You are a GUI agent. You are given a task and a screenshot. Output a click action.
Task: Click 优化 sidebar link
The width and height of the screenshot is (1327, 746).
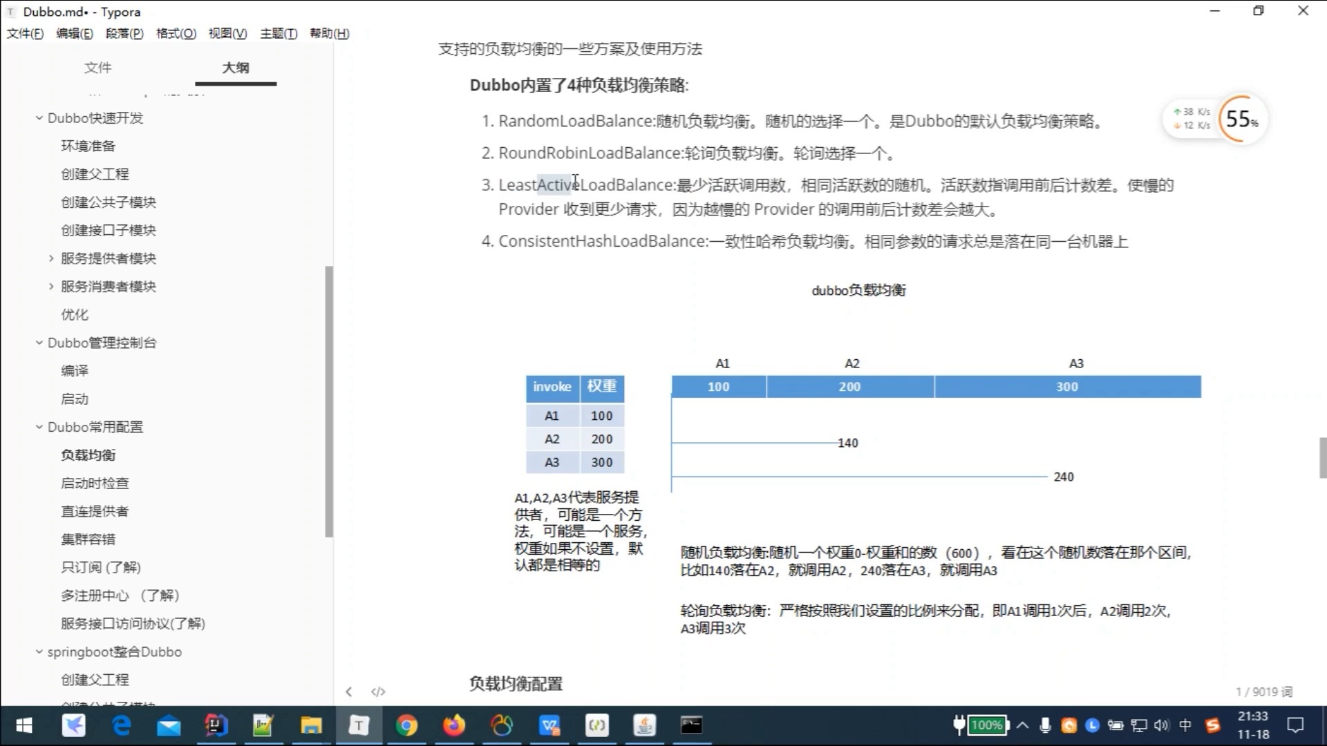tap(74, 314)
